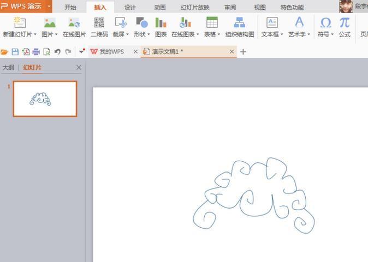This screenshot has width=368, height=262.
Task: Expand the shapes (形状) dropdown
Action: (x=149, y=34)
